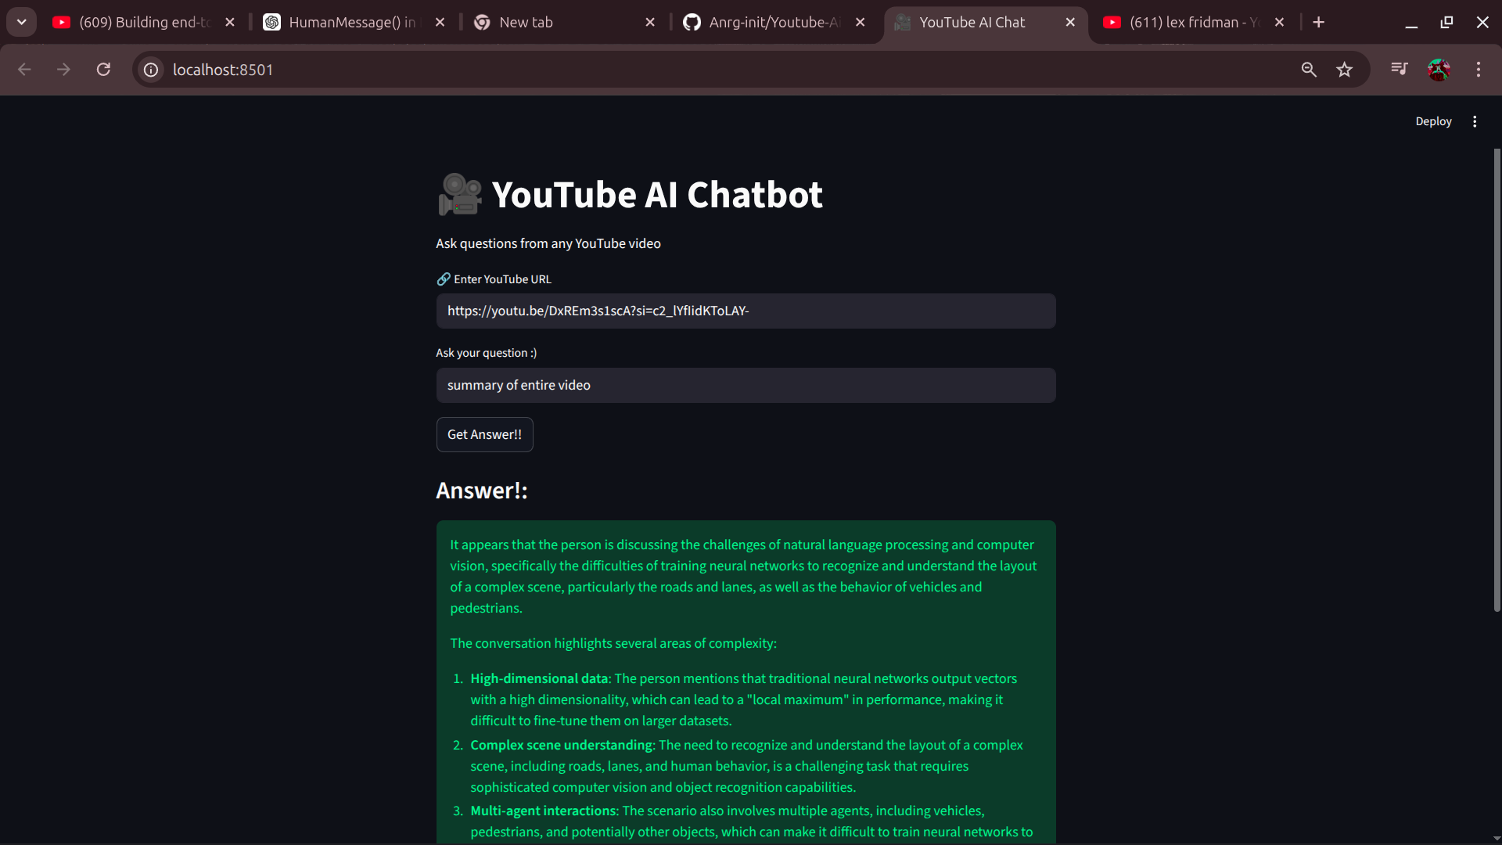Click the Streamlit Deploy button
1502x845 pixels.
click(1433, 121)
